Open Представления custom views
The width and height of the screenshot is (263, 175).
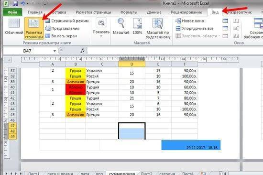click(x=62, y=28)
